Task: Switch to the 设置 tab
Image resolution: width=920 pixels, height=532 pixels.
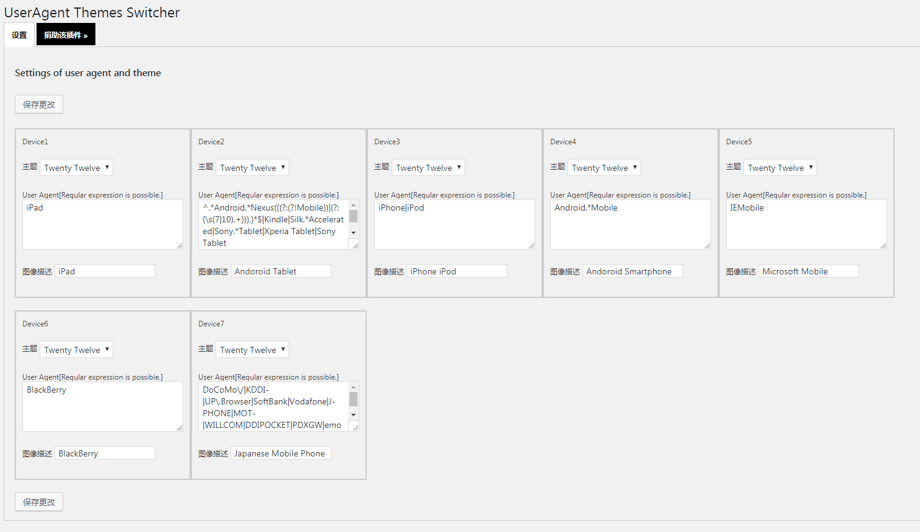Action: 19,35
